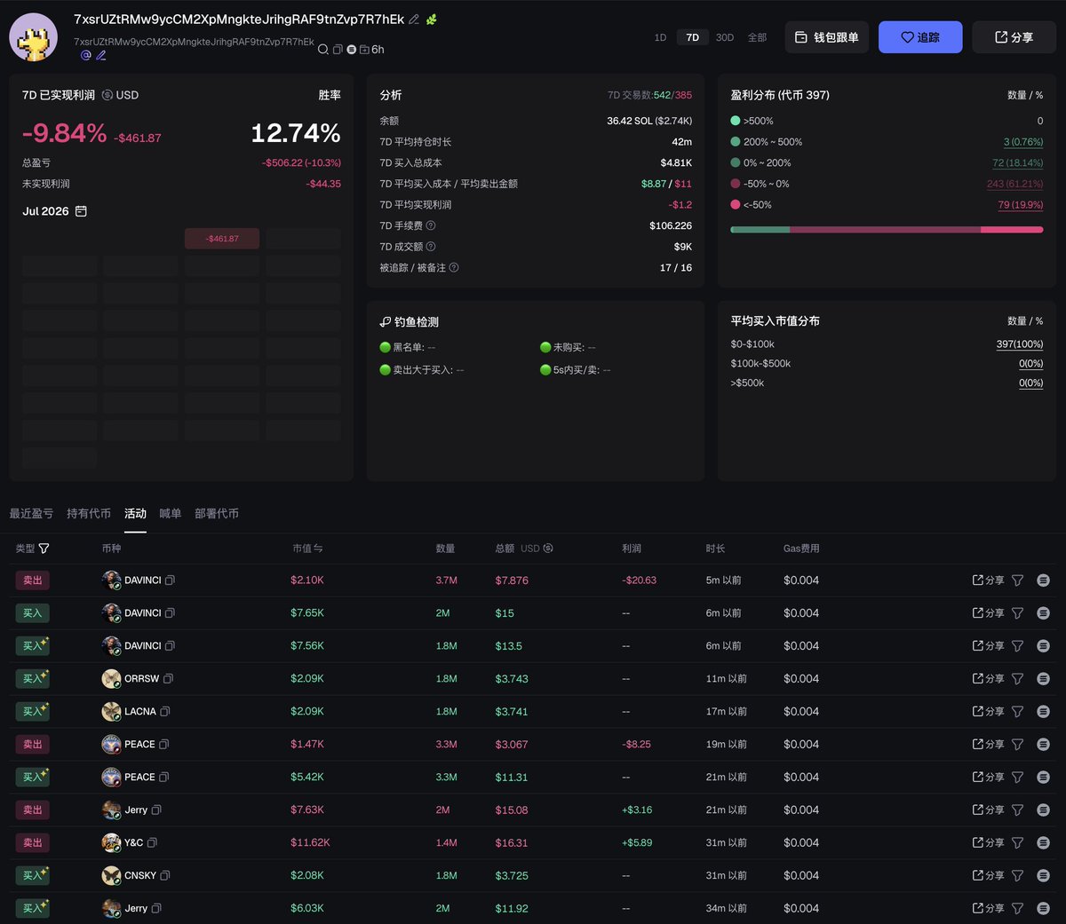Click the 分享 share button in header

click(1014, 37)
